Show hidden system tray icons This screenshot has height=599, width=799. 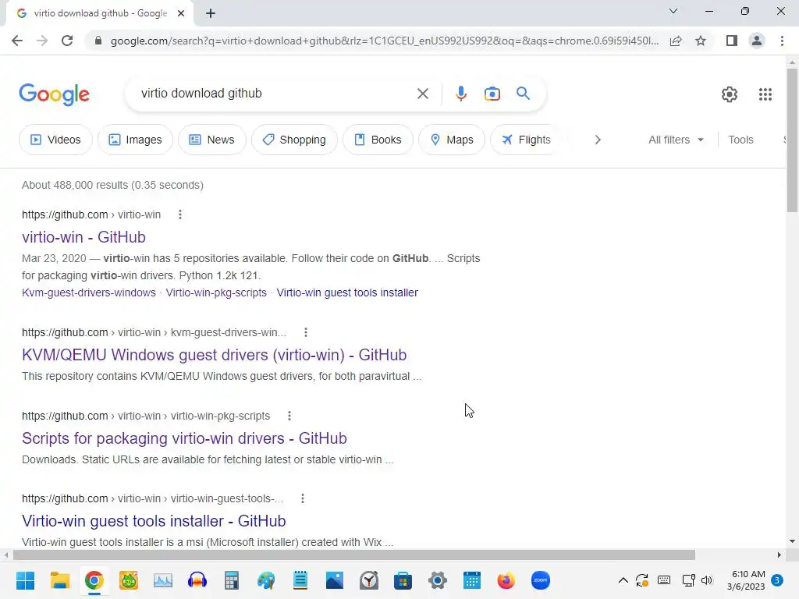(x=623, y=580)
